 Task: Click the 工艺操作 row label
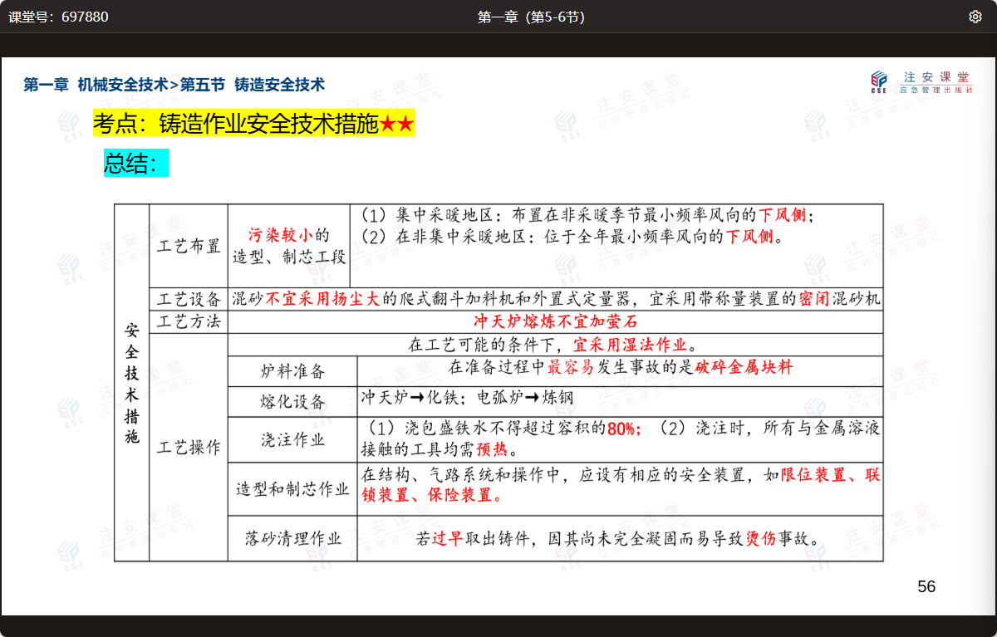189,448
